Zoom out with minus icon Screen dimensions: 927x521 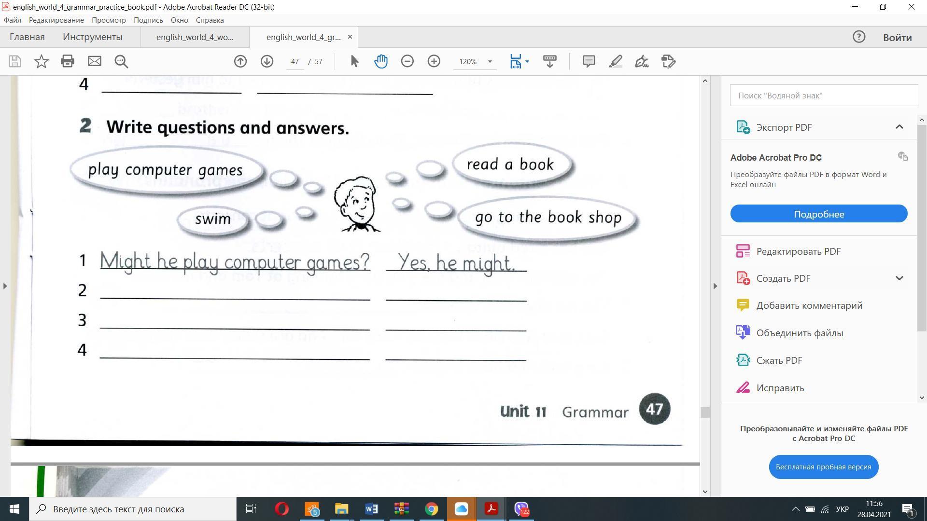[407, 61]
